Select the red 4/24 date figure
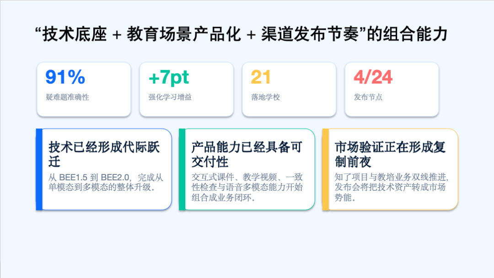 click(373, 78)
